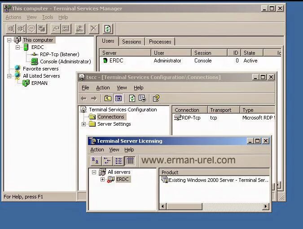Sort by the State column header
Viewport: 303px width, 229px height.
click(x=252, y=53)
